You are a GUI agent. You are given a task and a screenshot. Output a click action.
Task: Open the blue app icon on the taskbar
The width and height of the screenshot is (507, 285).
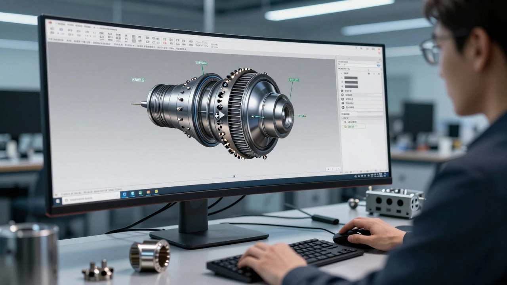click(x=125, y=194)
